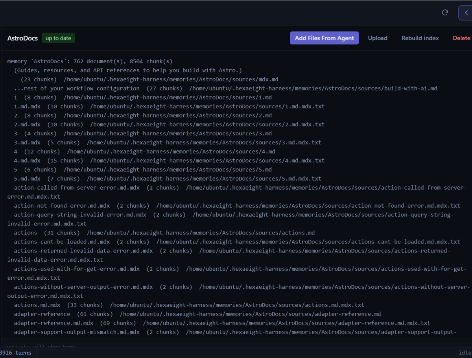
Task: Click the 3.md.mdx row (5 chunks)
Action: [168, 143]
